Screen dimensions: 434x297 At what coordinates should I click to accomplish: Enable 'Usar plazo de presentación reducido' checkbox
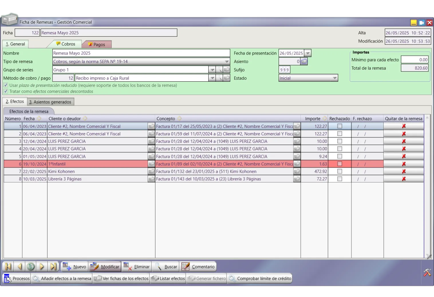click(6, 85)
